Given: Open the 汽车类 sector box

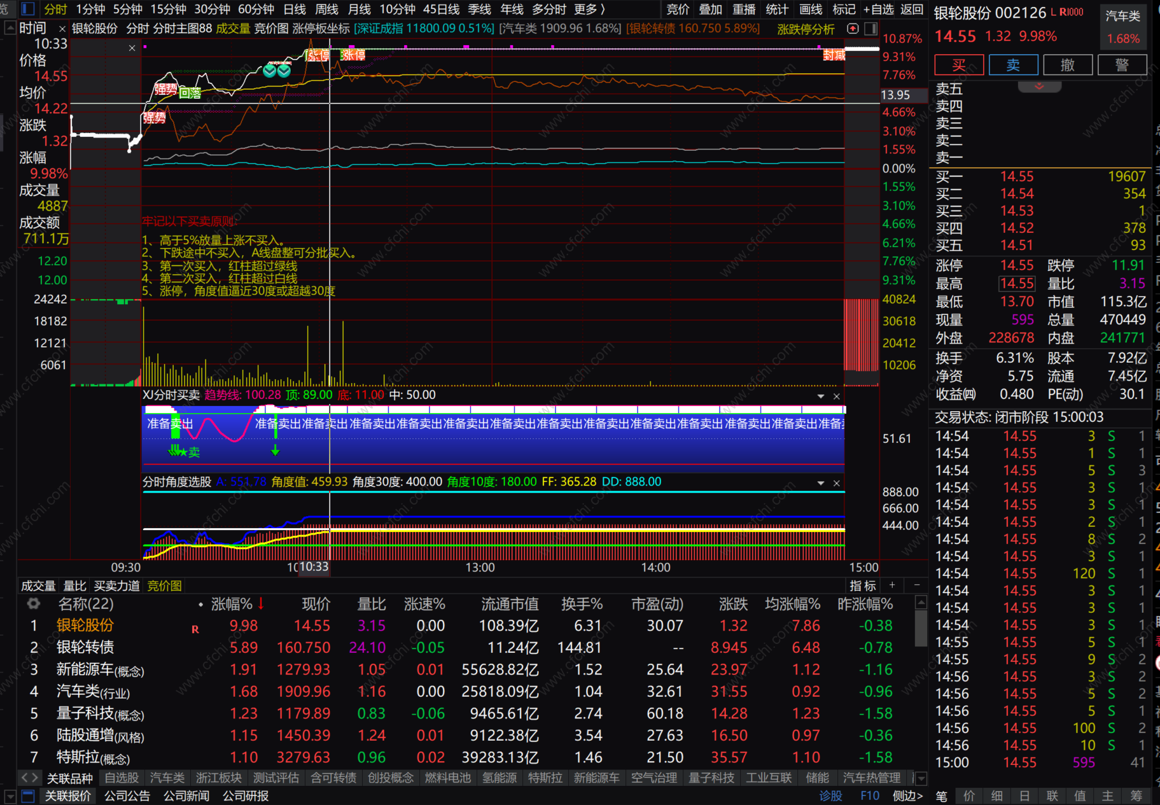Looking at the screenshot, I should tap(1123, 27).
